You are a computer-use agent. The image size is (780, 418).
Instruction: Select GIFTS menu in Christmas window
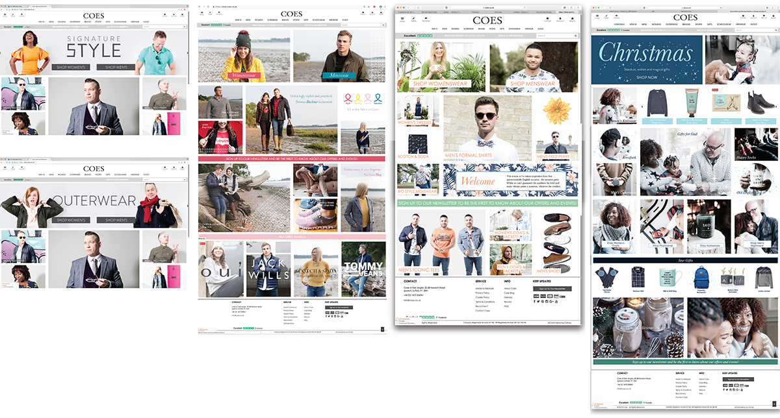(709, 24)
